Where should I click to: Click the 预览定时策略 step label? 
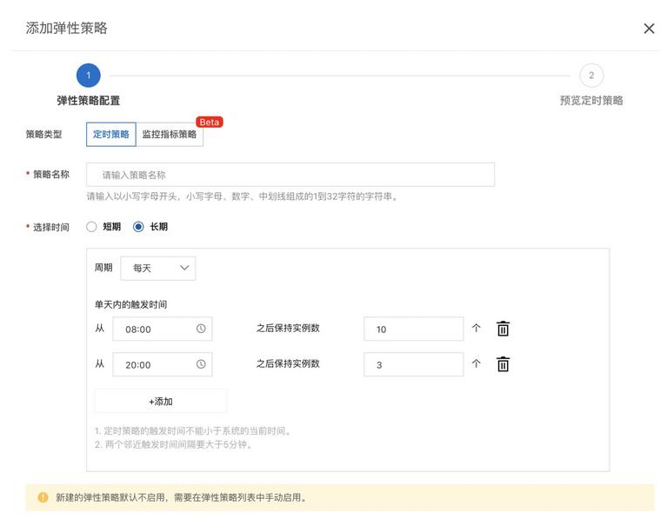[x=591, y=101]
